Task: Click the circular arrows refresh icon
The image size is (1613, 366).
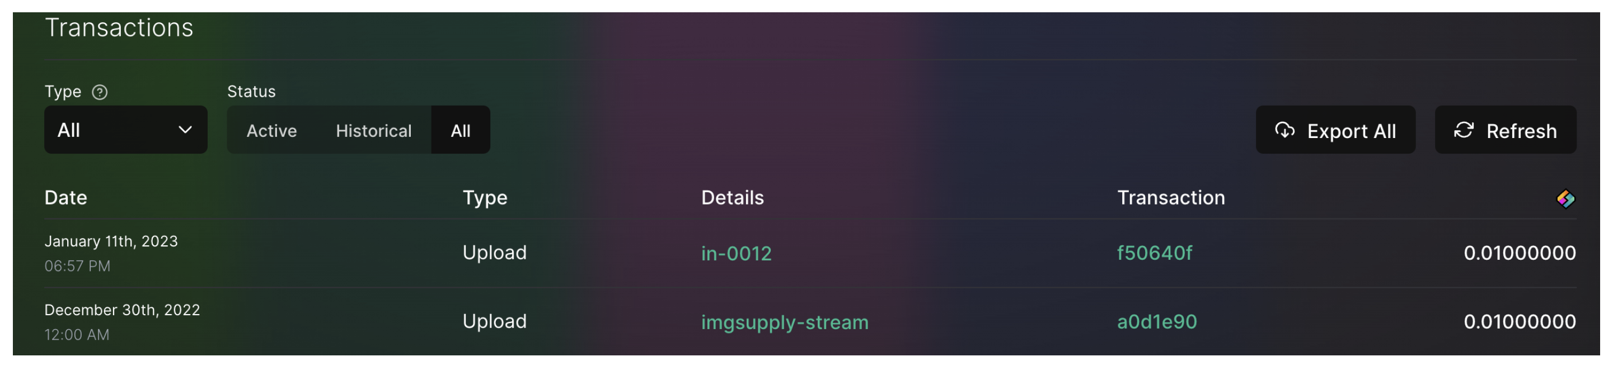Action: pos(1464,130)
